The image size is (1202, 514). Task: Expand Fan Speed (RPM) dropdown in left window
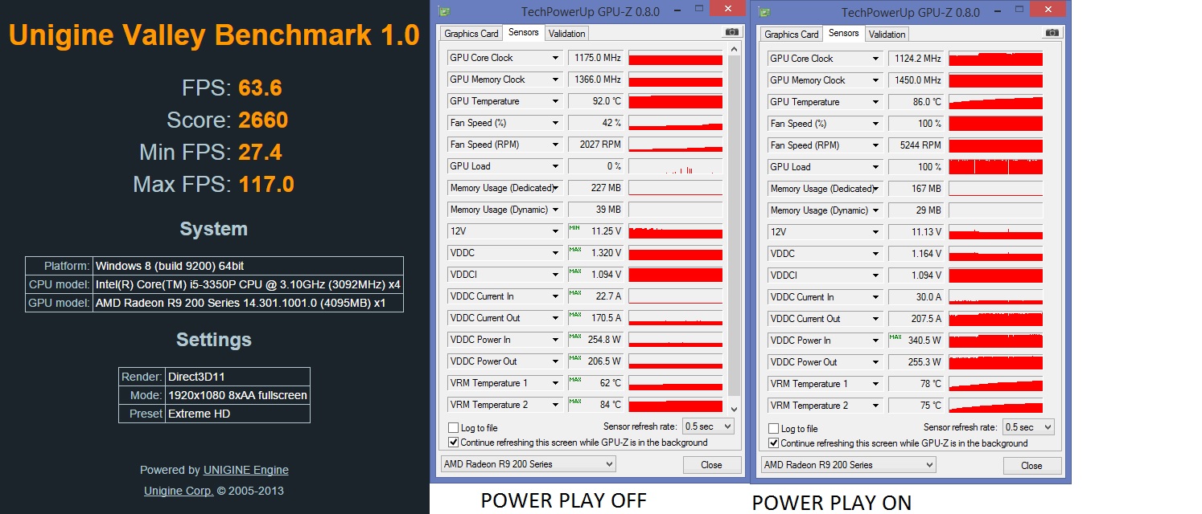pos(555,145)
